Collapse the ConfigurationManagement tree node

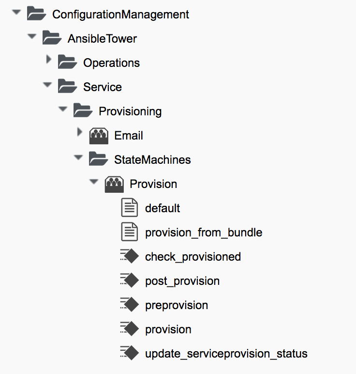[17, 12]
